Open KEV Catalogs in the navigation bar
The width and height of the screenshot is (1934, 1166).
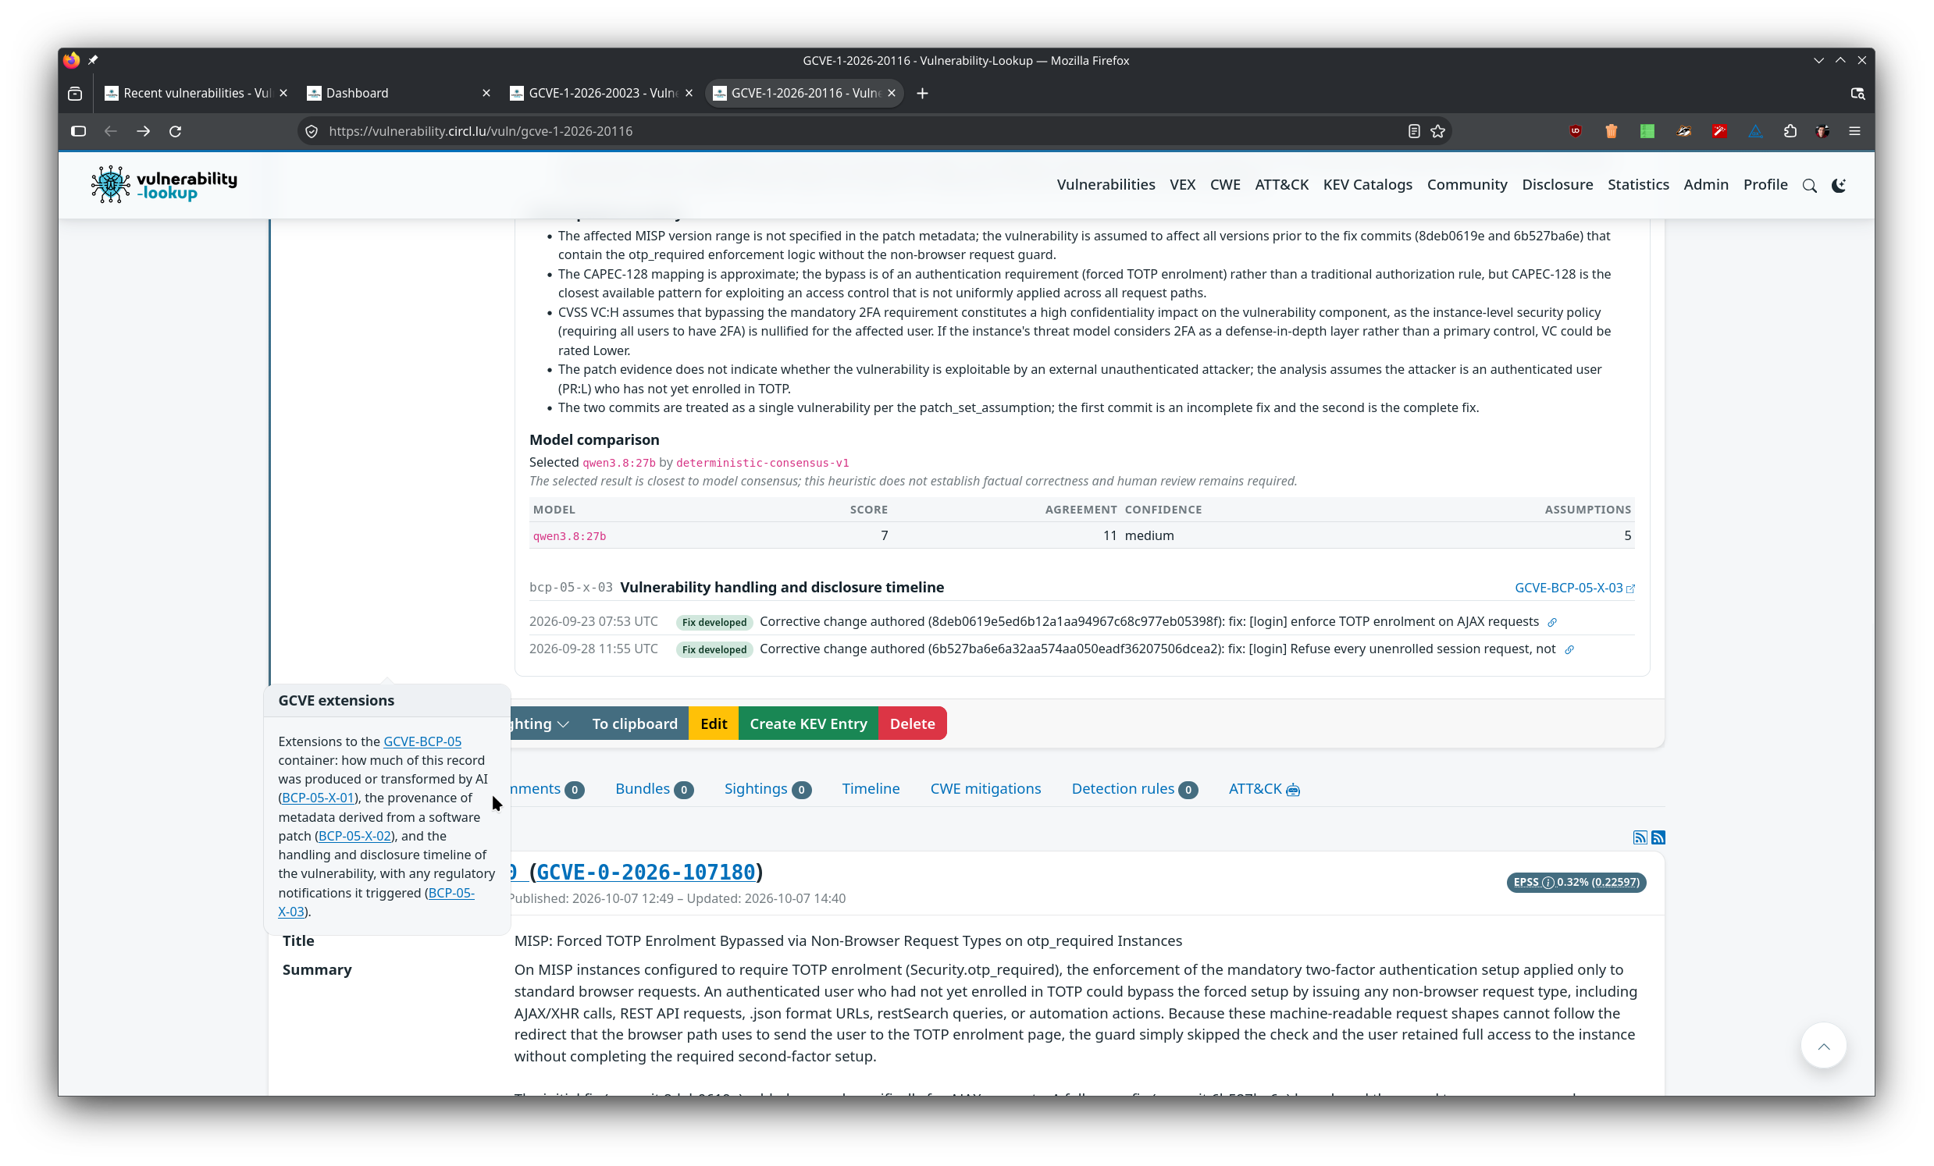[x=1366, y=184]
